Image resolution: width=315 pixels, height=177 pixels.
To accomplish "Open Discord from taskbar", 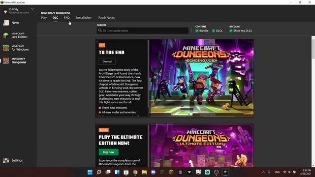I will point(153,172).
